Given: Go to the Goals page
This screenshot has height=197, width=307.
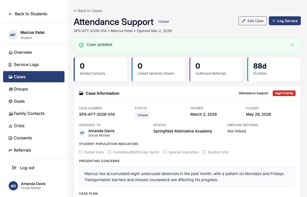Looking at the screenshot, I should (34, 101).
